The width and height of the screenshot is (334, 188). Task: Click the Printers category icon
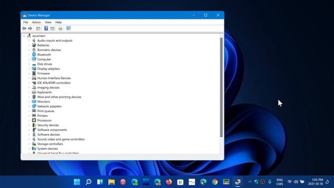coord(34,115)
